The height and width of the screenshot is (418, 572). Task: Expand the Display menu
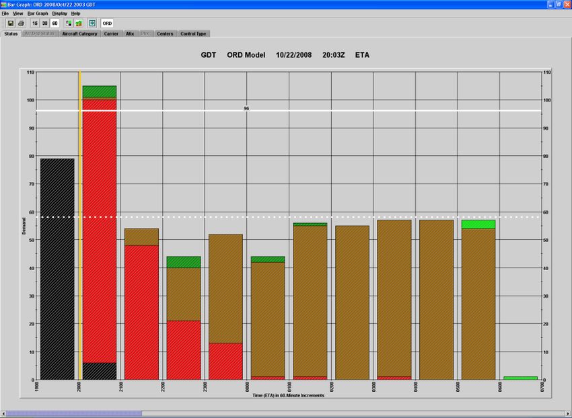[60, 13]
